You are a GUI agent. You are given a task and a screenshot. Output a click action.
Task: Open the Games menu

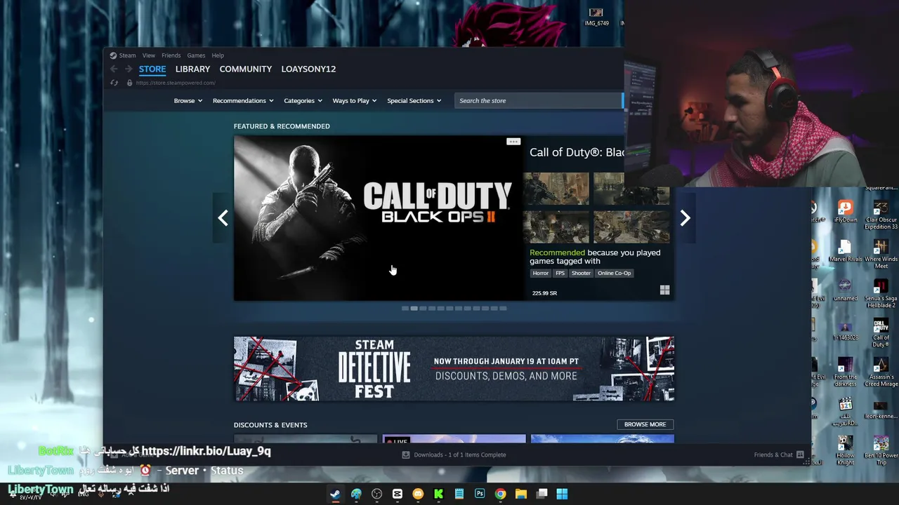[196, 55]
